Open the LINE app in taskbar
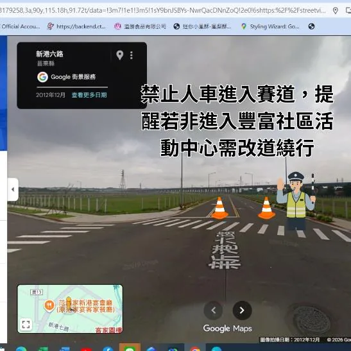351x351 pixels. point(130,347)
